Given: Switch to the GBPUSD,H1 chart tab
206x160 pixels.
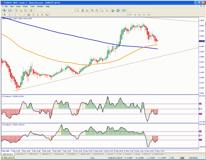Looking at the screenshot, I should [x=46, y=154].
